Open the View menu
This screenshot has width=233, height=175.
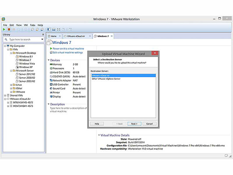click(19, 25)
